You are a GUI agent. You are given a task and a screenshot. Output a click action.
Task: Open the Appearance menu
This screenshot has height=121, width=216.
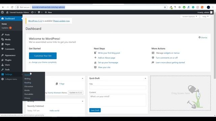(x=10, y=55)
